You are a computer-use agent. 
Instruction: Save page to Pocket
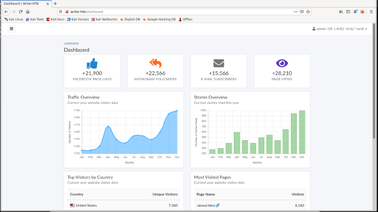click(x=301, y=11)
